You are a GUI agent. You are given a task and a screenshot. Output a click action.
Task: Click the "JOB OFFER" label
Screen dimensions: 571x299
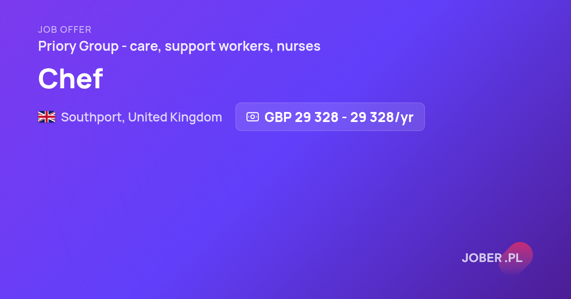[x=65, y=29]
